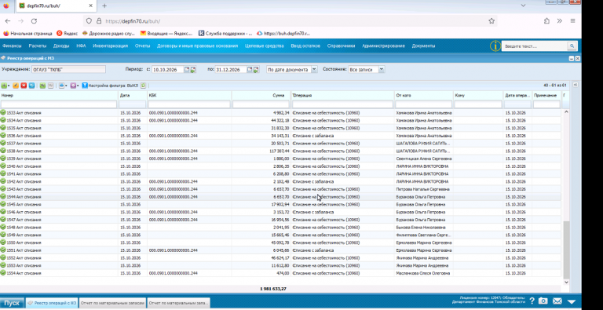Open the Firefox hamburger menu
Viewport: 603px width, 310px height.
point(572,21)
